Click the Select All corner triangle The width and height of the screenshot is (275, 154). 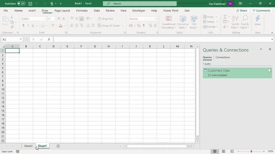(3, 46)
